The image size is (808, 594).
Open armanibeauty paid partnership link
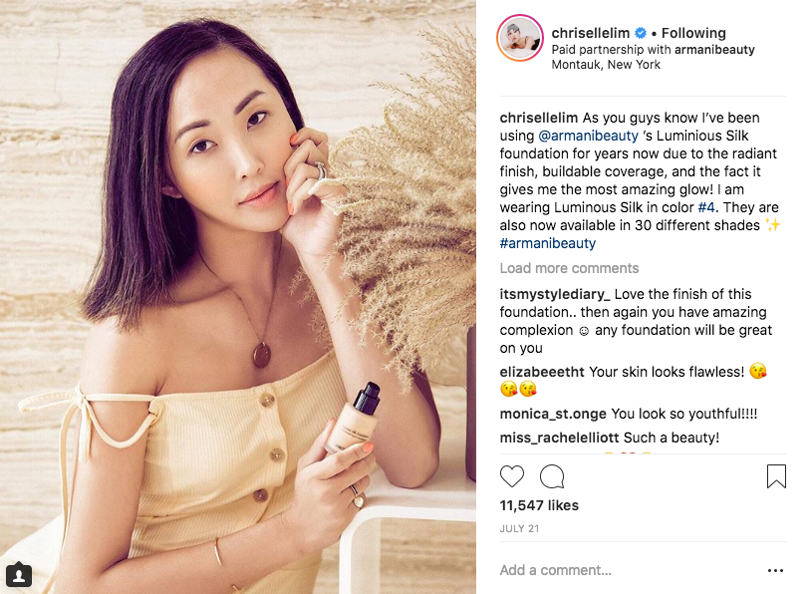(714, 50)
